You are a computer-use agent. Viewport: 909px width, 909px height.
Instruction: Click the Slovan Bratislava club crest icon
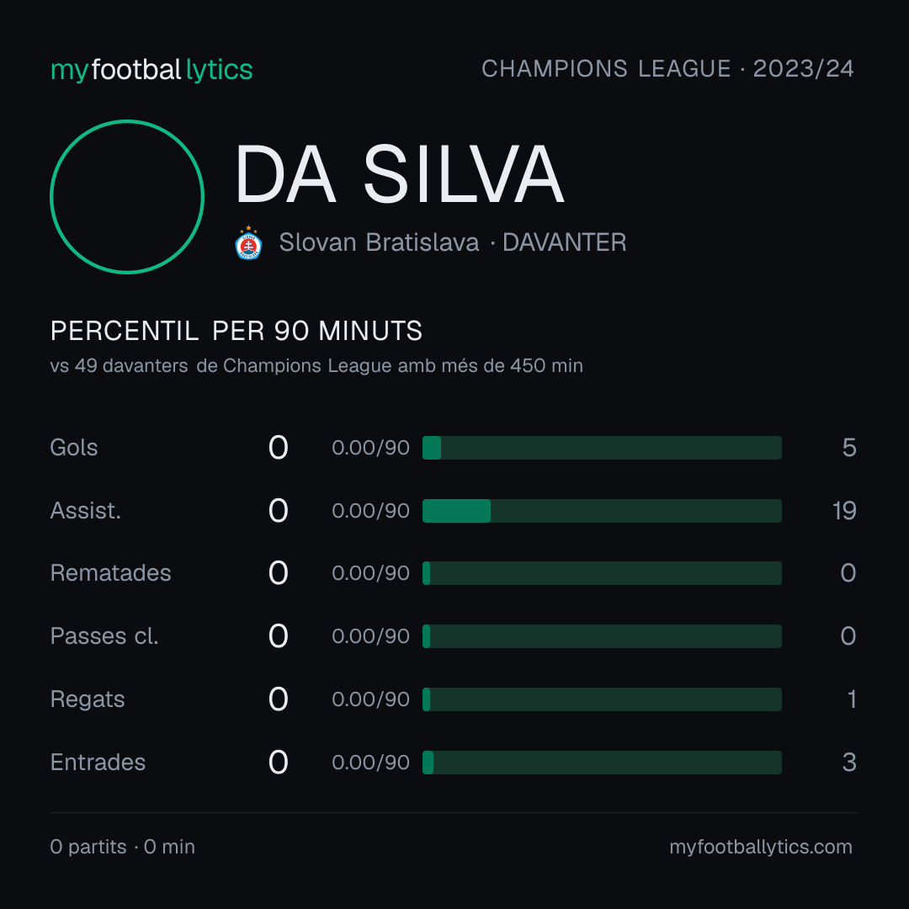(248, 243)
